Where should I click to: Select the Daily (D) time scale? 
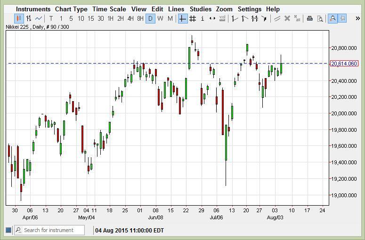(x=150, y=19)
